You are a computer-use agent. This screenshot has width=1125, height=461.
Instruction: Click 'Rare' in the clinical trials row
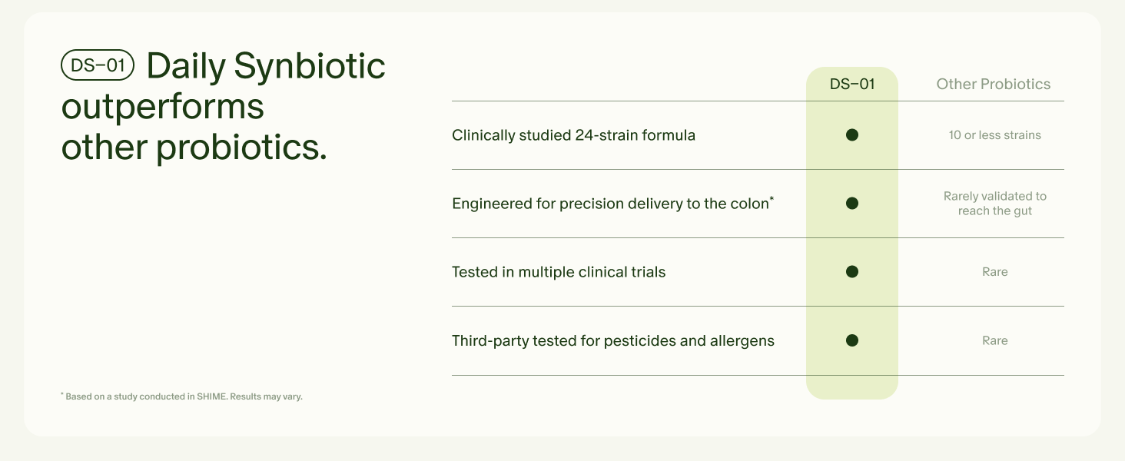tap(994, 272)
